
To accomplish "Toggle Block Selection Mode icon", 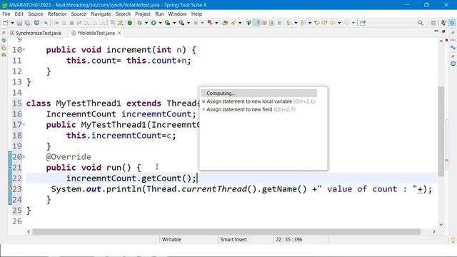I will (271, 23).
